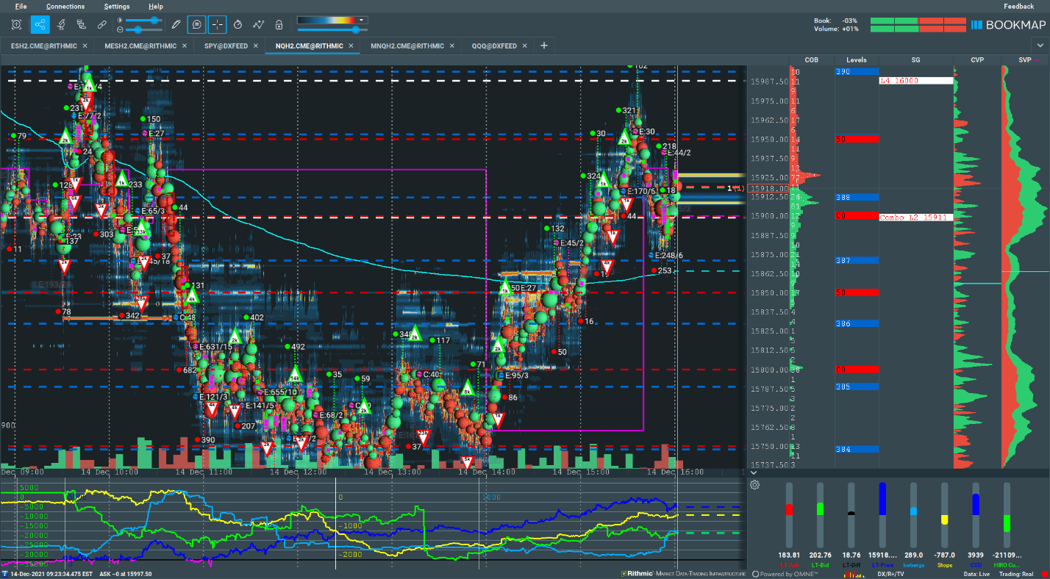Close the MESH2.CME@RITHMIC tab
Viewport: 1050px width, 579px height.
(185, 46)
